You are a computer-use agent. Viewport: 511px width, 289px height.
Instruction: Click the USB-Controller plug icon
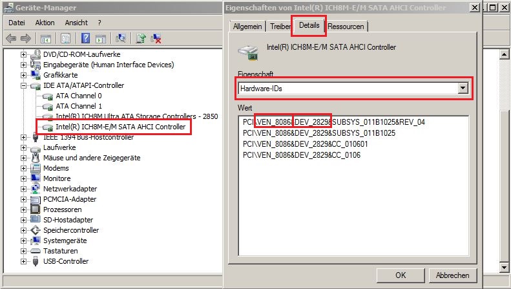tap(36, 261)
